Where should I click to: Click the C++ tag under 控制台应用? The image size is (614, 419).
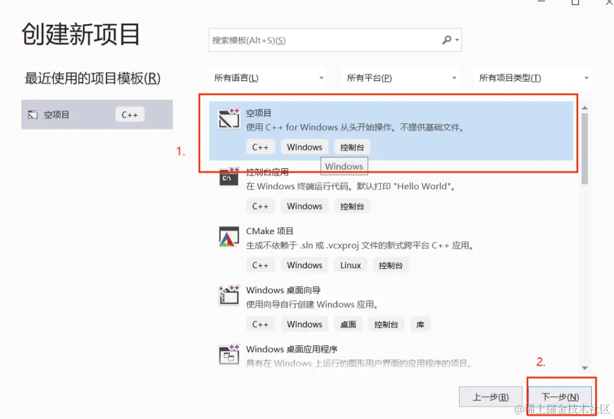click(260, 206)
